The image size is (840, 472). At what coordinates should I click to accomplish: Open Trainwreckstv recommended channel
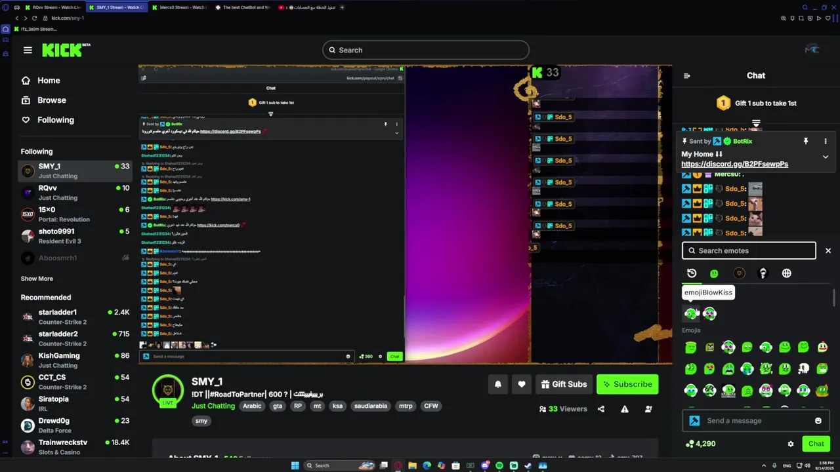[75, 446]
